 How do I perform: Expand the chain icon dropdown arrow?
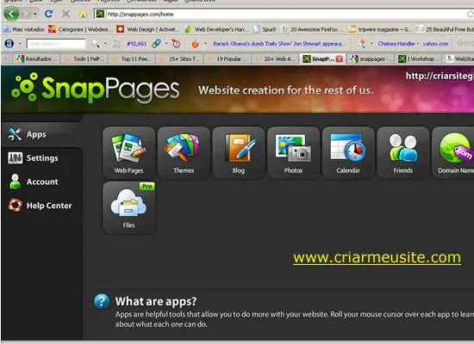[166, 44]
